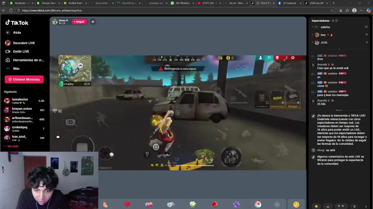373x209 pixels.
Task: Expand the viewers ranking chevron
Action: (x=339, y=49)
